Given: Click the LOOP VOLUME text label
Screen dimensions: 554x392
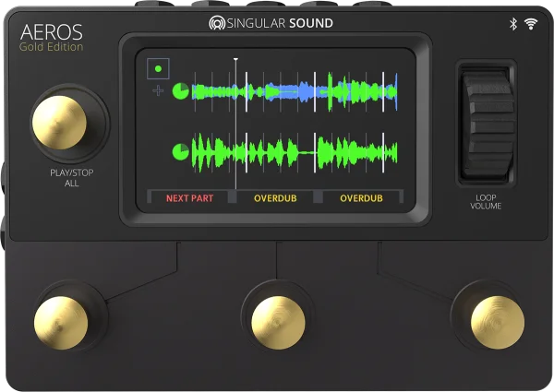Looking at the screenshot, I should click(486, 202).
